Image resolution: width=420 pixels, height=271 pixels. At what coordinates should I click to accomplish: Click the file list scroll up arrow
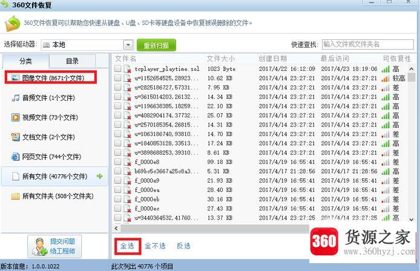(x=412, y=69)
